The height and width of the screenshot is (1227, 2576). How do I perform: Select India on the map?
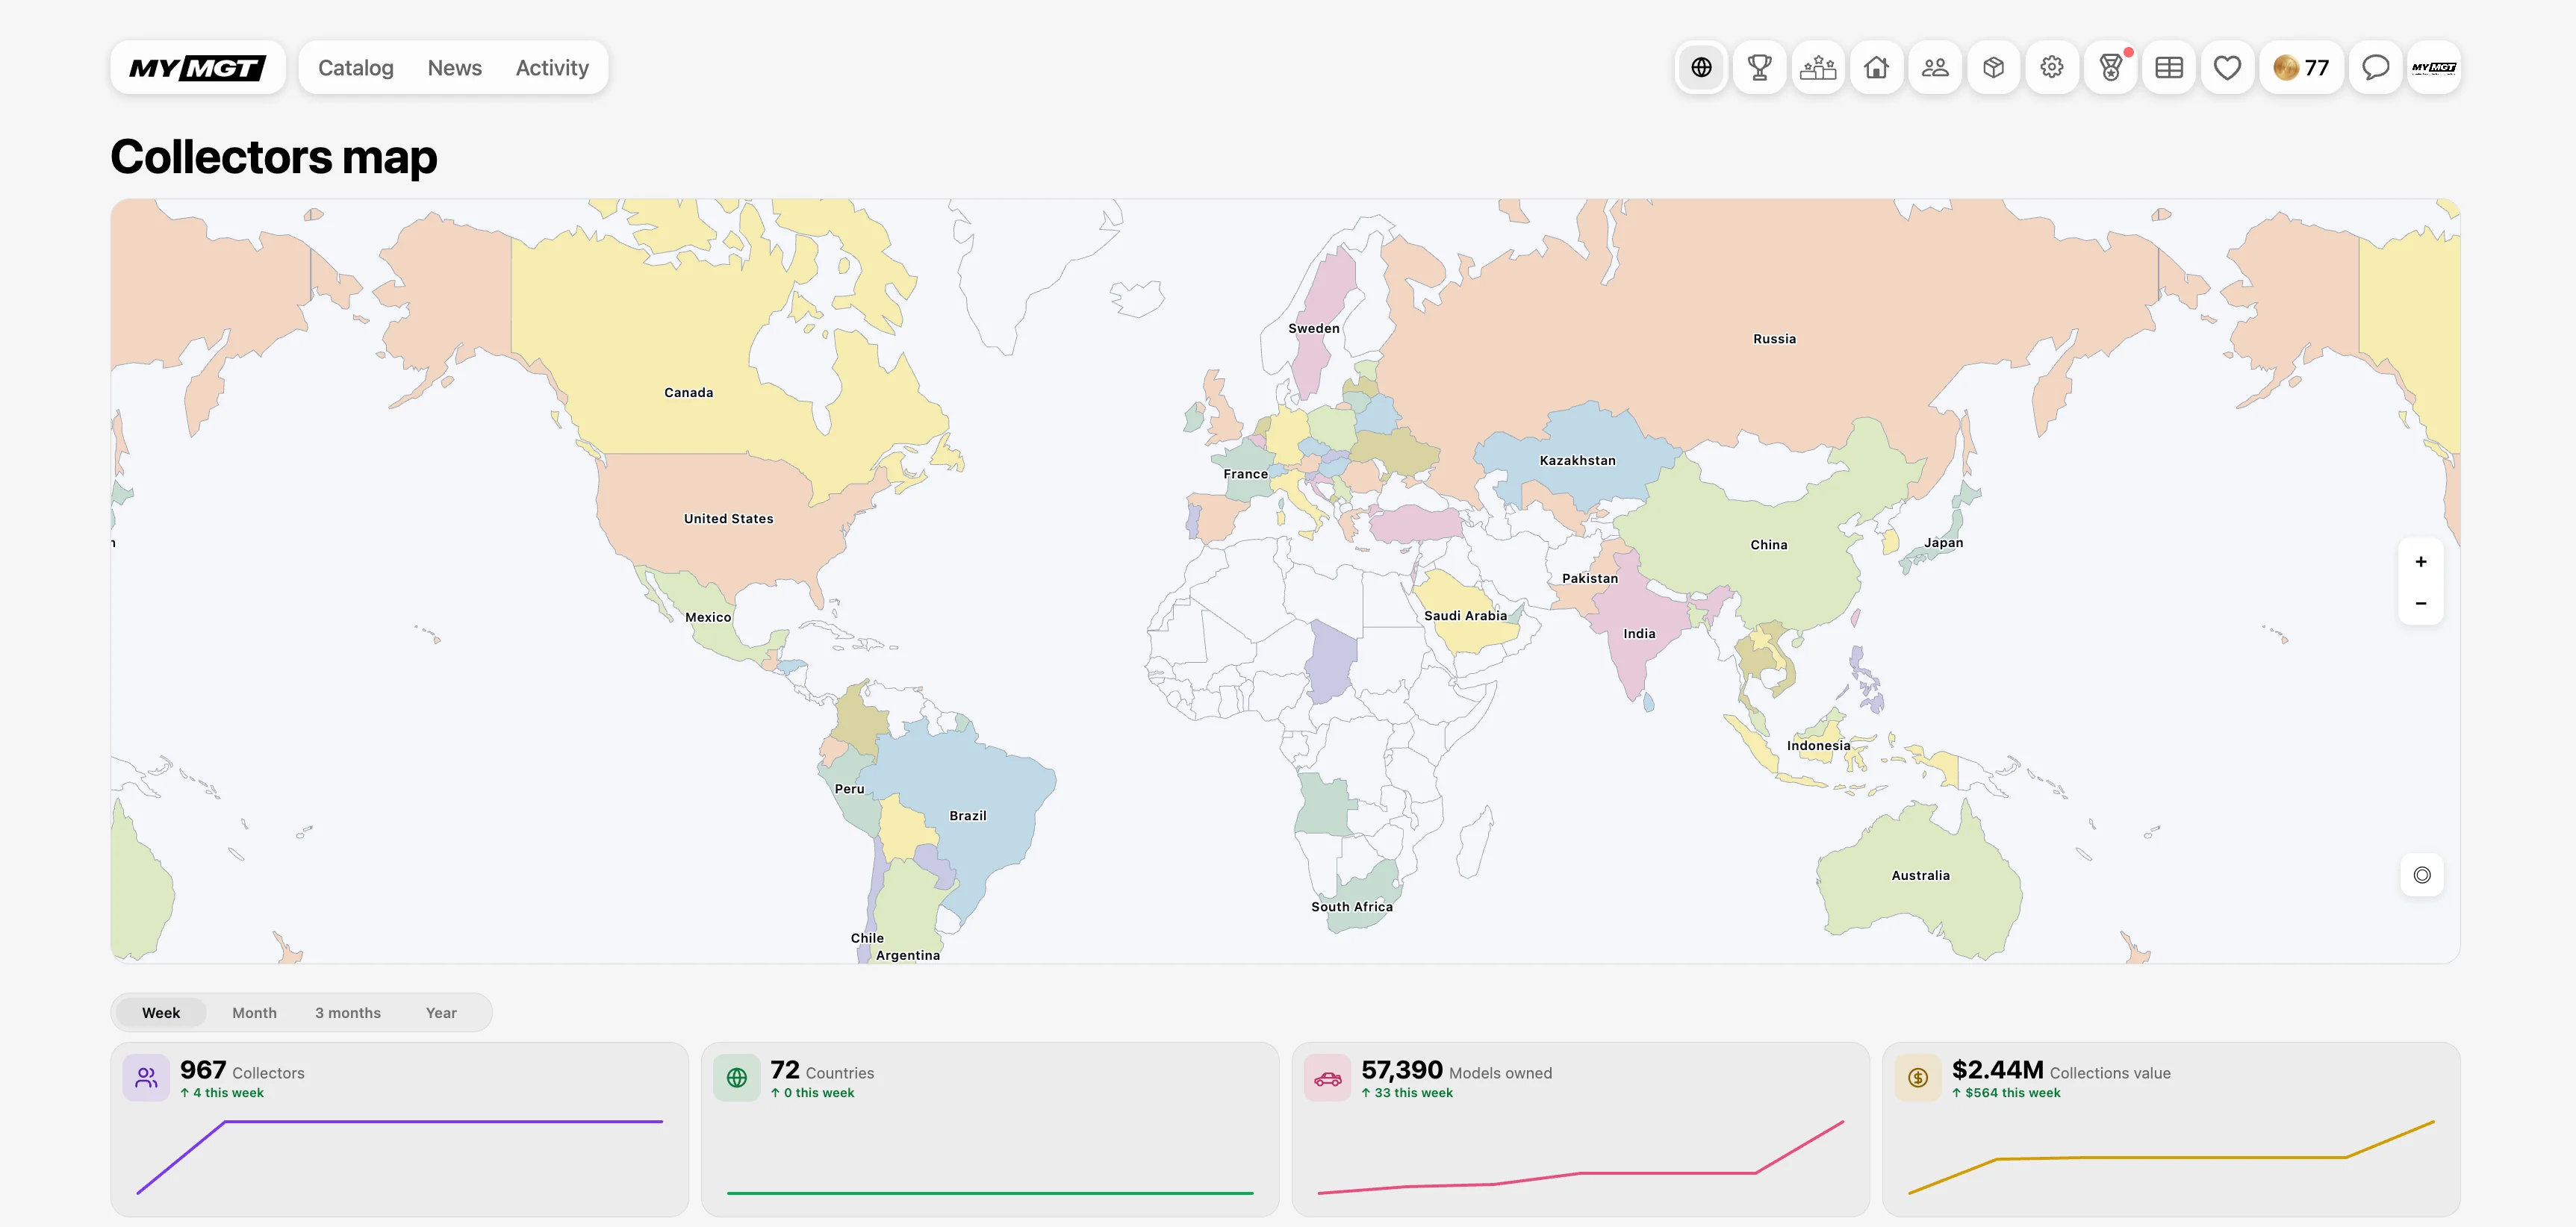coord(1640,634)
